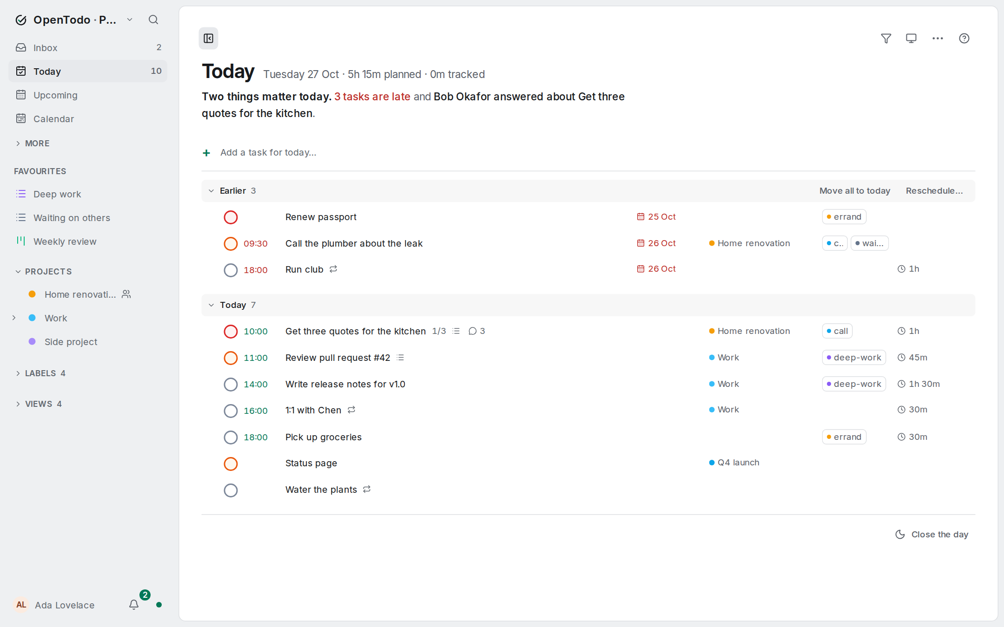
Task: Click Move all to today
Action: click(854, 190)
